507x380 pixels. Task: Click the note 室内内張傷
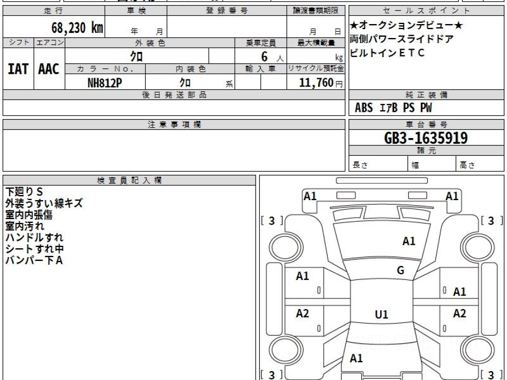(x=29, y=215)
